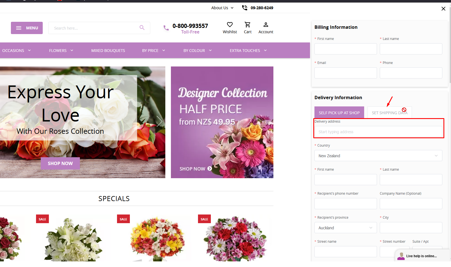
Task: Expand the OCCASIONS navigation menu
Action: 16,51
